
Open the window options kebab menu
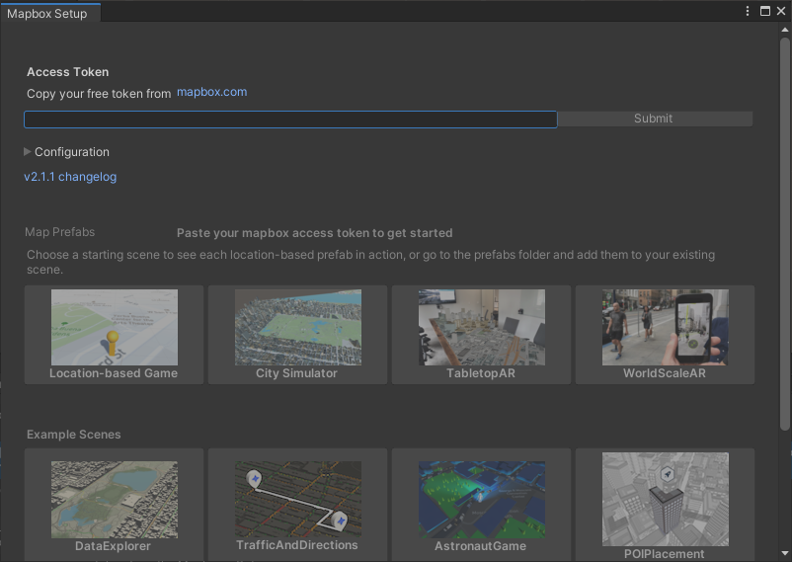click(748, 11)
